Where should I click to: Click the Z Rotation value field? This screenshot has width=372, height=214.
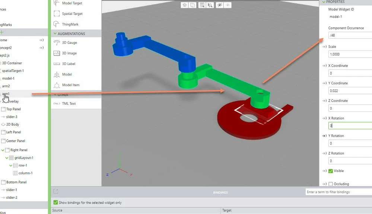(x=350, y=161)
